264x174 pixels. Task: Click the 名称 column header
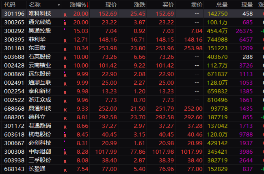pos(35,5)
